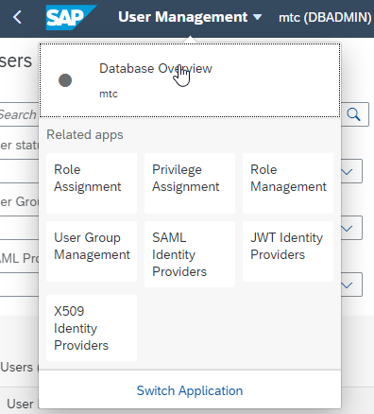
Task: Open the Role Assignment app tile
Action: pos(92,183)
